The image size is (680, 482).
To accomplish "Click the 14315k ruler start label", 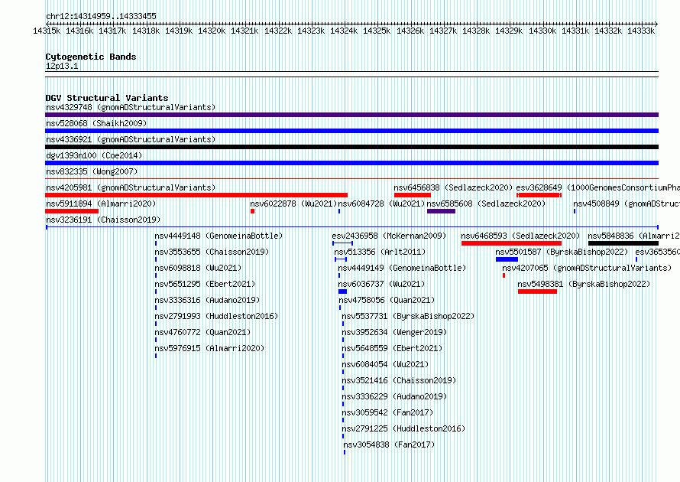I will point(47,31).
